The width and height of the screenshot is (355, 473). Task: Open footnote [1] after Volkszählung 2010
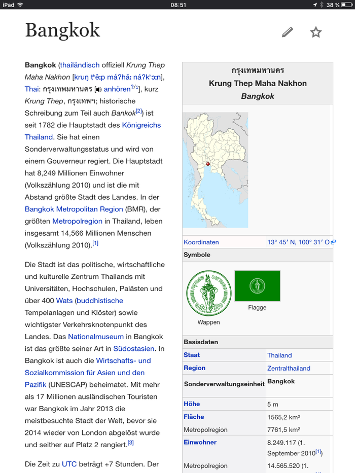[x=95, y=243]
